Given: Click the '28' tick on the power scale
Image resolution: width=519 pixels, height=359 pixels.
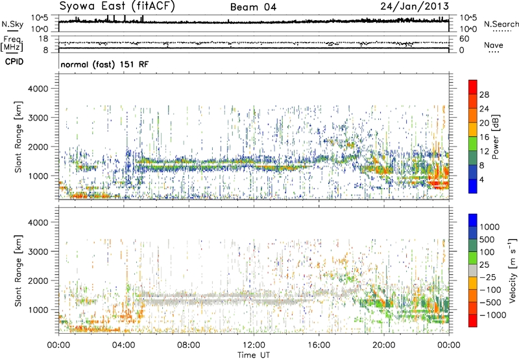Looking at the screenshot, I should point(484,95).
